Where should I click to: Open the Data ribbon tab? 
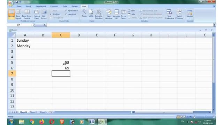pos(65,6)
